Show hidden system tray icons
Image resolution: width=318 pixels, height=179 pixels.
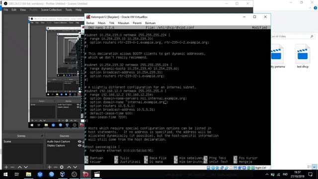tap(267, 175)
